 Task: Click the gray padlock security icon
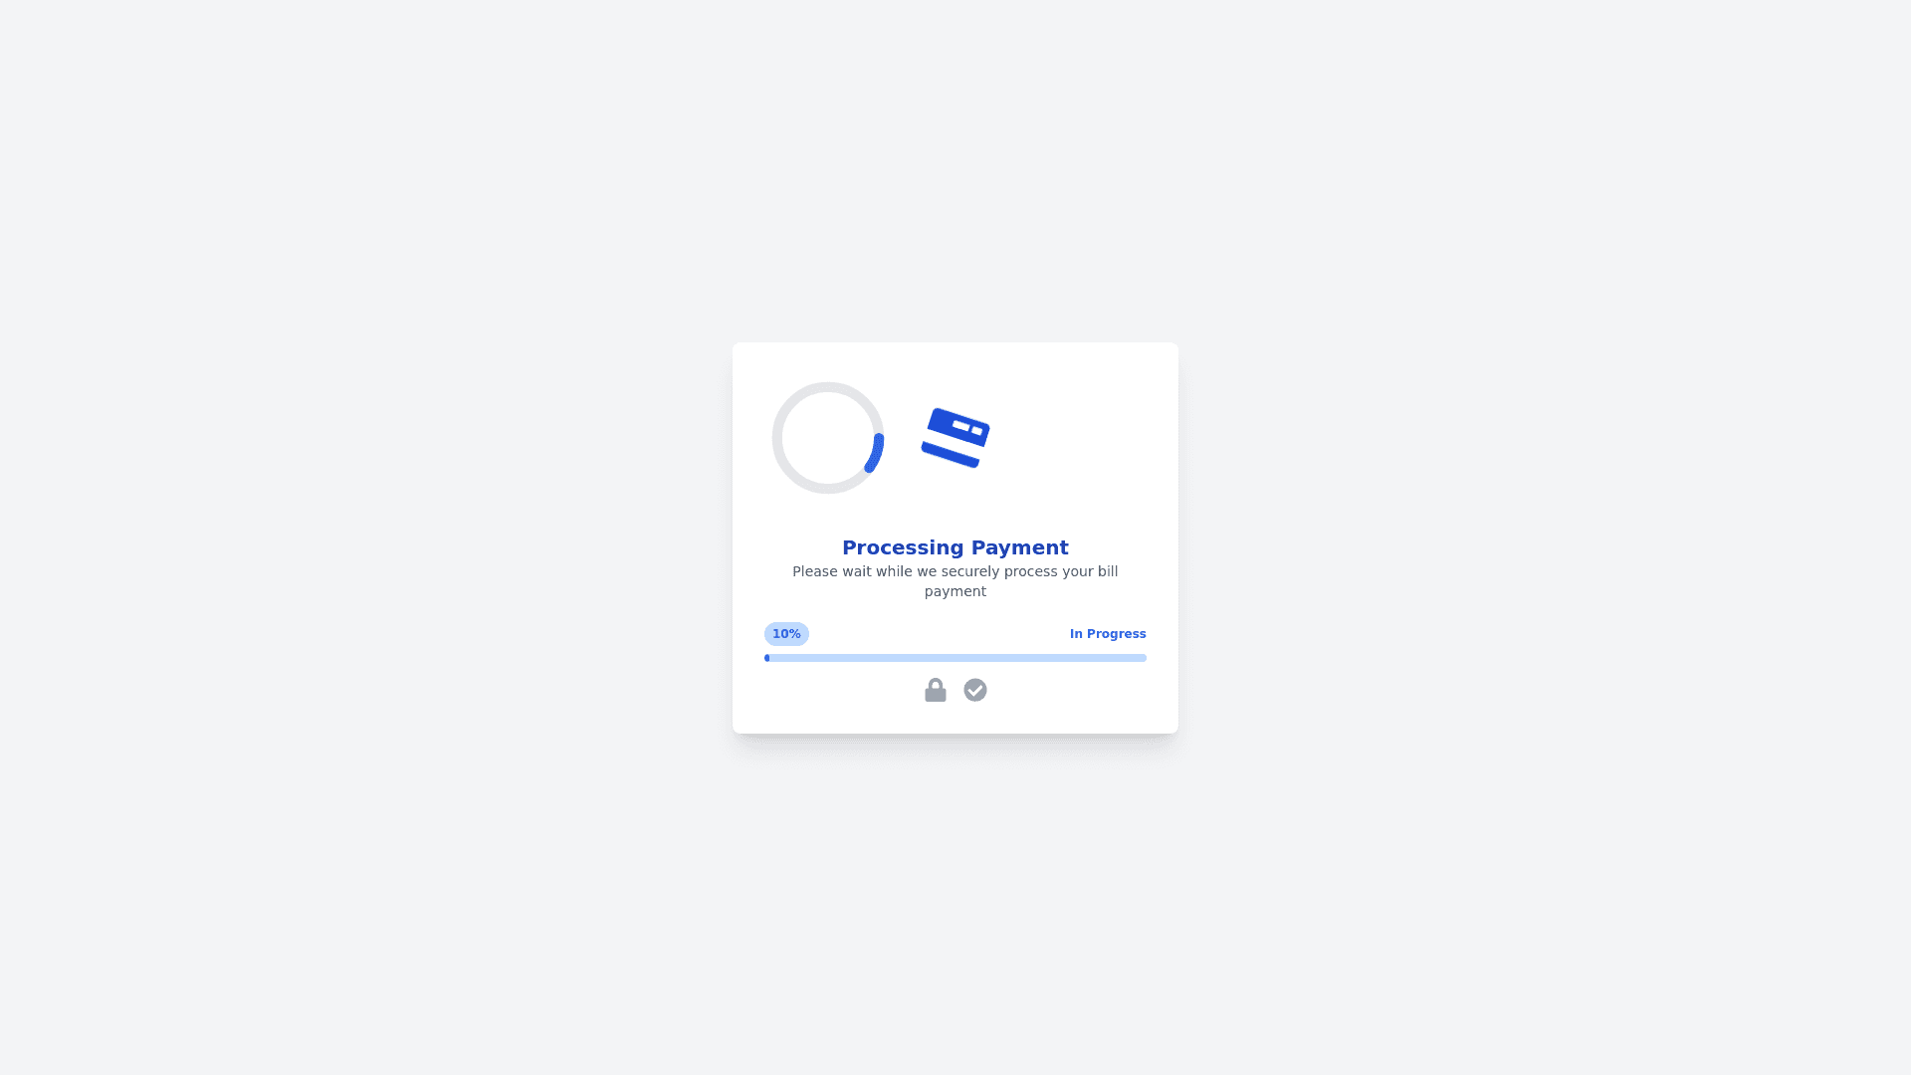point(936,690)
